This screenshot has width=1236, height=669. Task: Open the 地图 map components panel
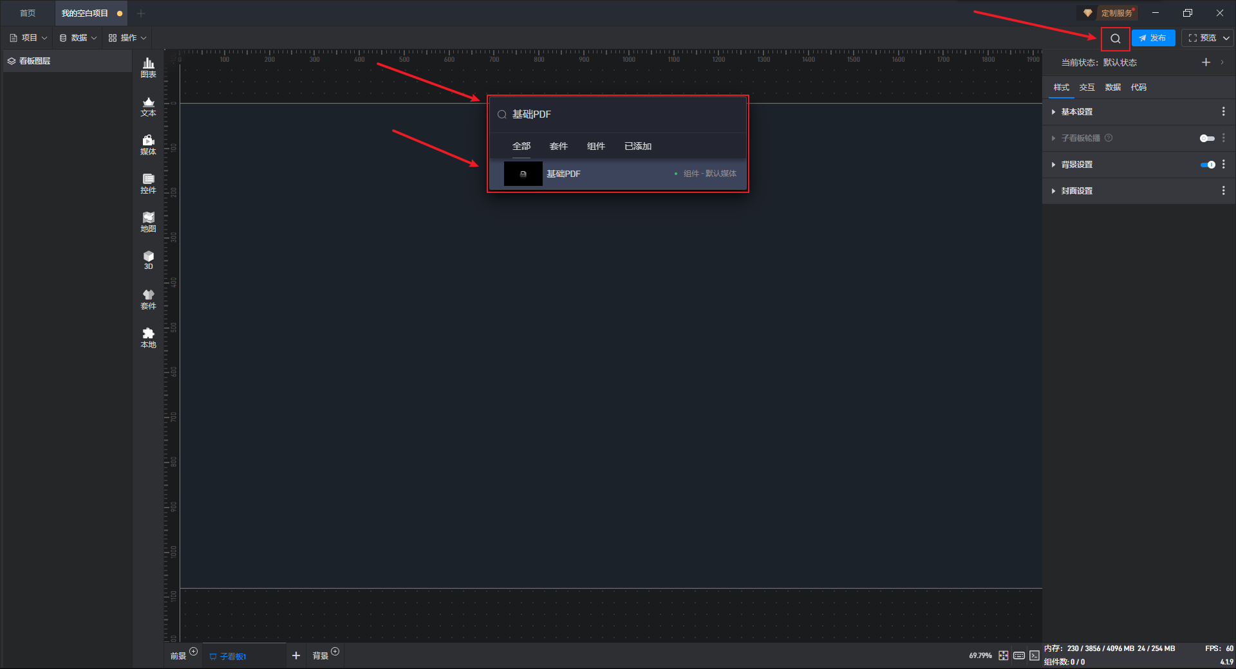(x=148, y=222)
